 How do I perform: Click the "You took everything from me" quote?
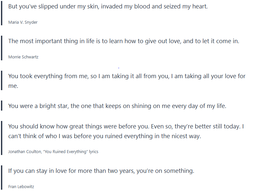point(127,77)
